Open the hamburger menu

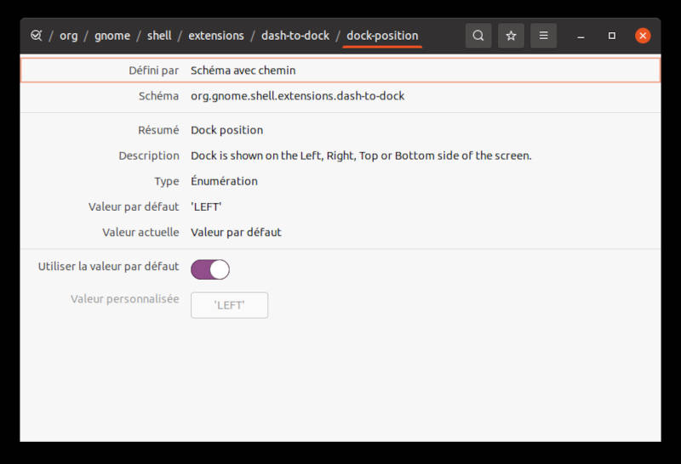(543, 36)
